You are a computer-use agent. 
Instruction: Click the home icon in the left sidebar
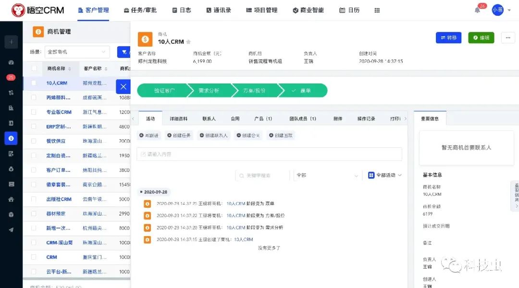tap(11, 199)
